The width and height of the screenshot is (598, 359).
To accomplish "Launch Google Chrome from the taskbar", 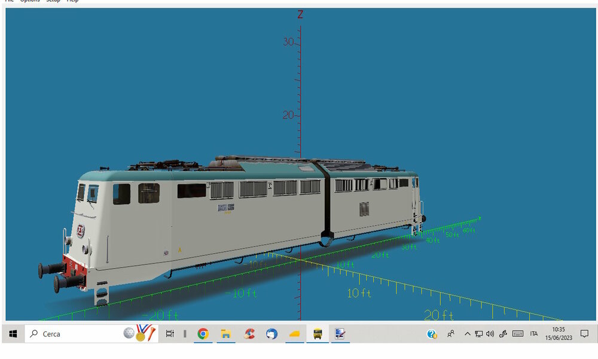I will (x=203, y=334).
